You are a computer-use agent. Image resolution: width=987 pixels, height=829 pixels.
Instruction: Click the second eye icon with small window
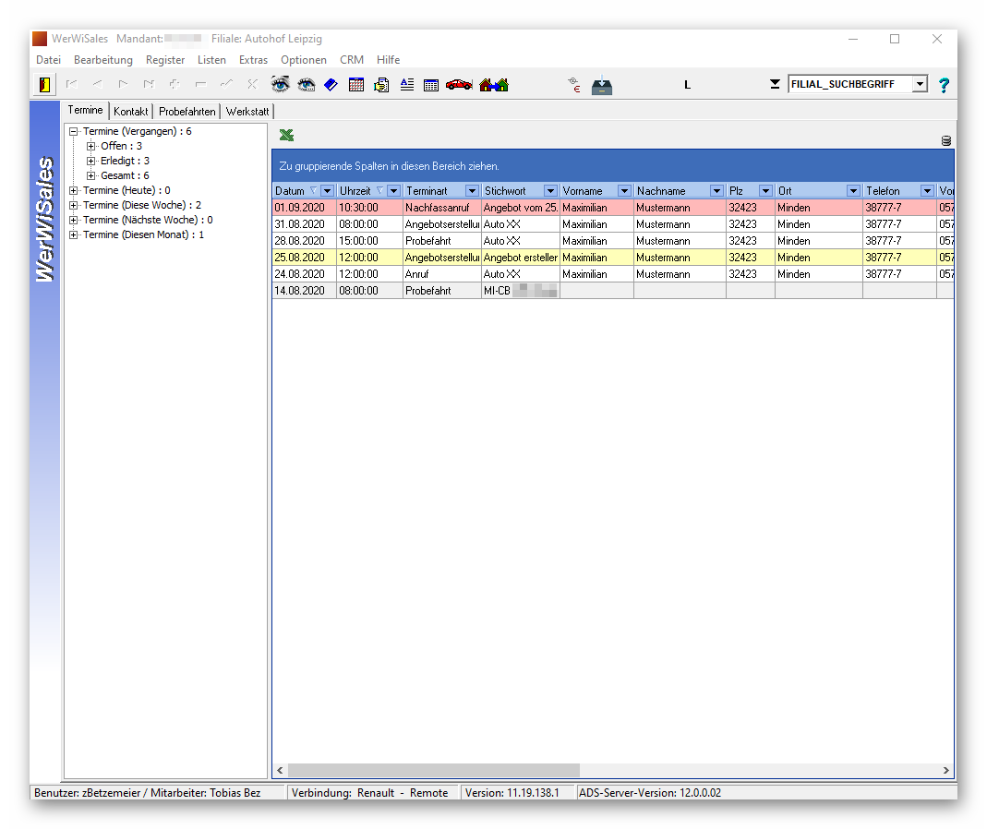(x=307, y=84)
